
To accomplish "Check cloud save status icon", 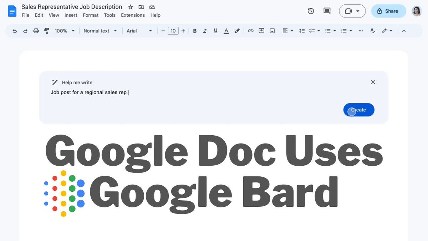I will pos(152,7).
